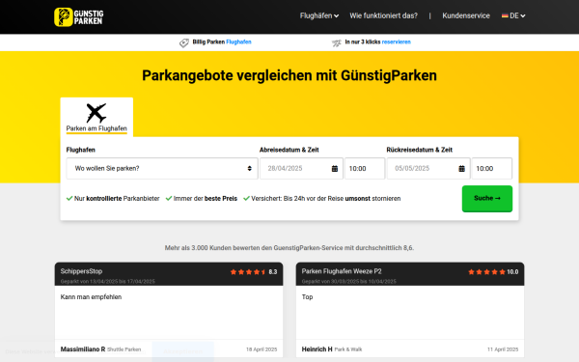Screen dimensions: 579x362
Task: Click the Flughafen field label
Action: click(80, 150)
